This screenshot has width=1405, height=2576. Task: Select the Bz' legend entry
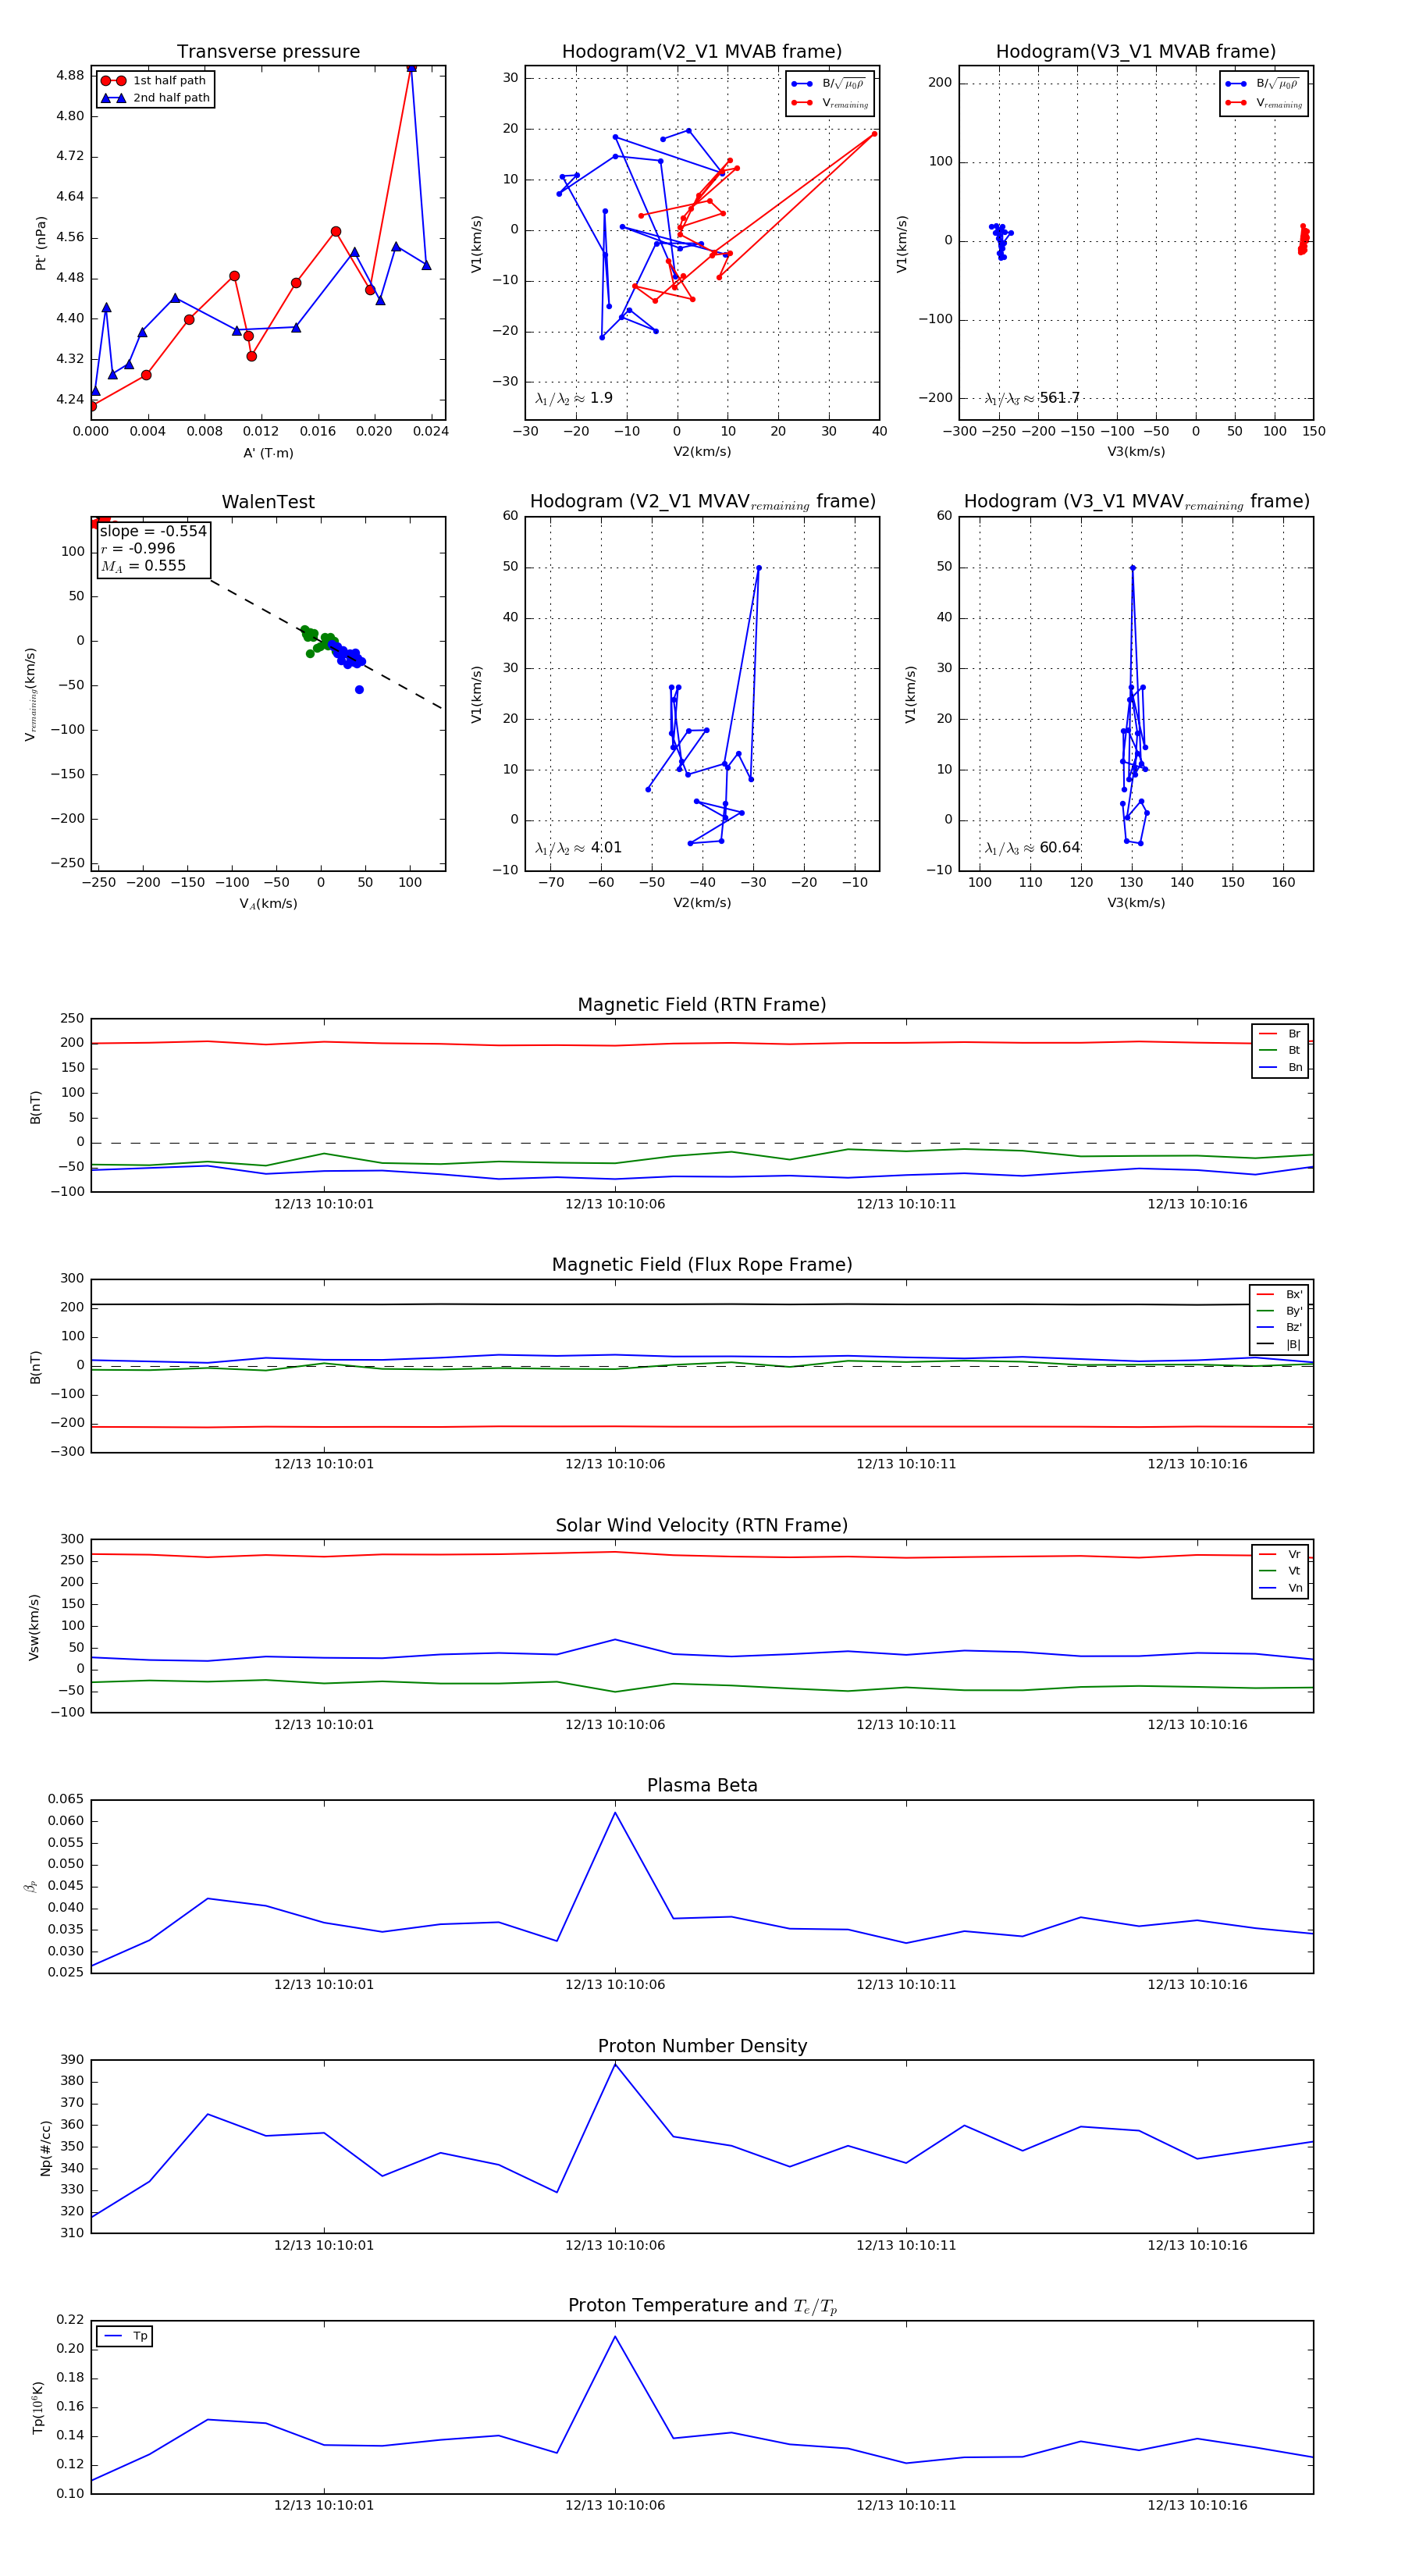[1279, 1328]
